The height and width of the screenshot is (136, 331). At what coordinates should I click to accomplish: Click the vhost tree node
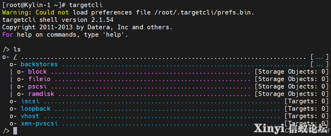coord(30,116)
